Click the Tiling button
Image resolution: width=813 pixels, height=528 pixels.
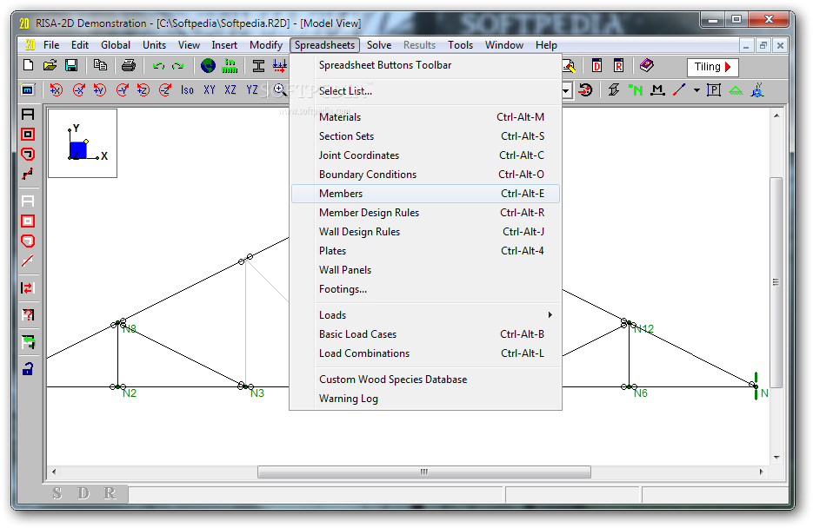(x=712, y=67)
